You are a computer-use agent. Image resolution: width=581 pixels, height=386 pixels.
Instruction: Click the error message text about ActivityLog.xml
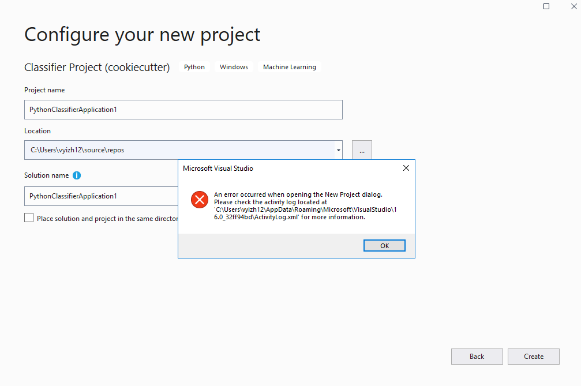[x=305, y=205]
